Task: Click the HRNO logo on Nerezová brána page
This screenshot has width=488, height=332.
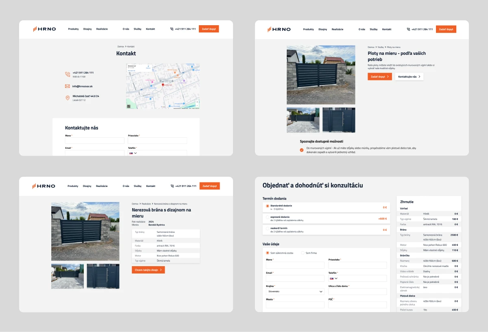Action: 44,186
